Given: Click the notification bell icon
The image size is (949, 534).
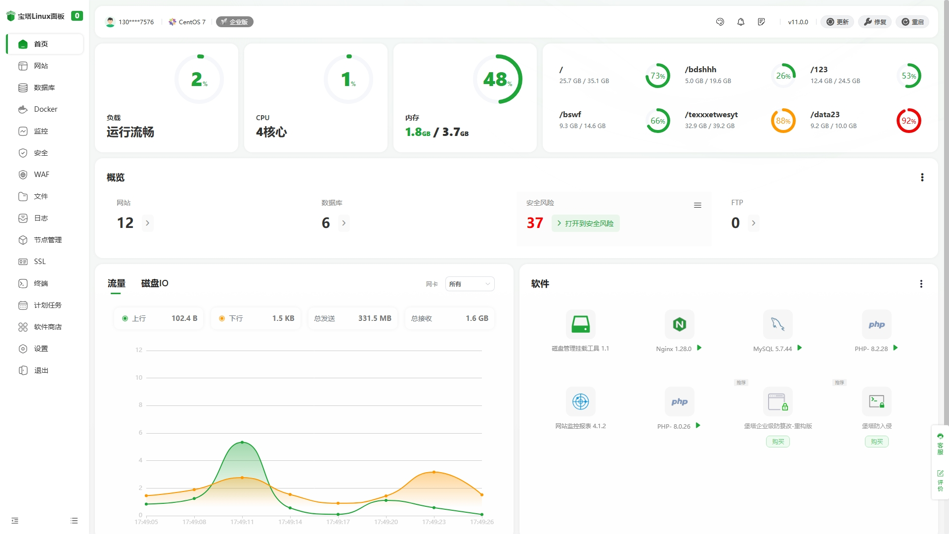Looking at the screenshot, I should pos(740,22).
